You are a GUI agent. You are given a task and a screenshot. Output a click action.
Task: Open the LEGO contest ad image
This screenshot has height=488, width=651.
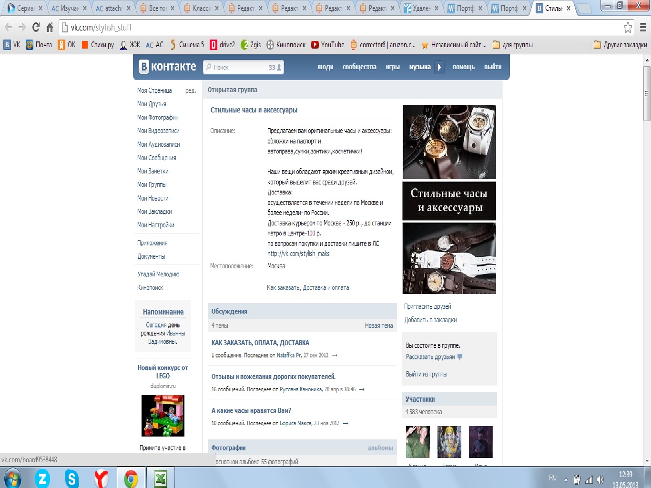163,416
